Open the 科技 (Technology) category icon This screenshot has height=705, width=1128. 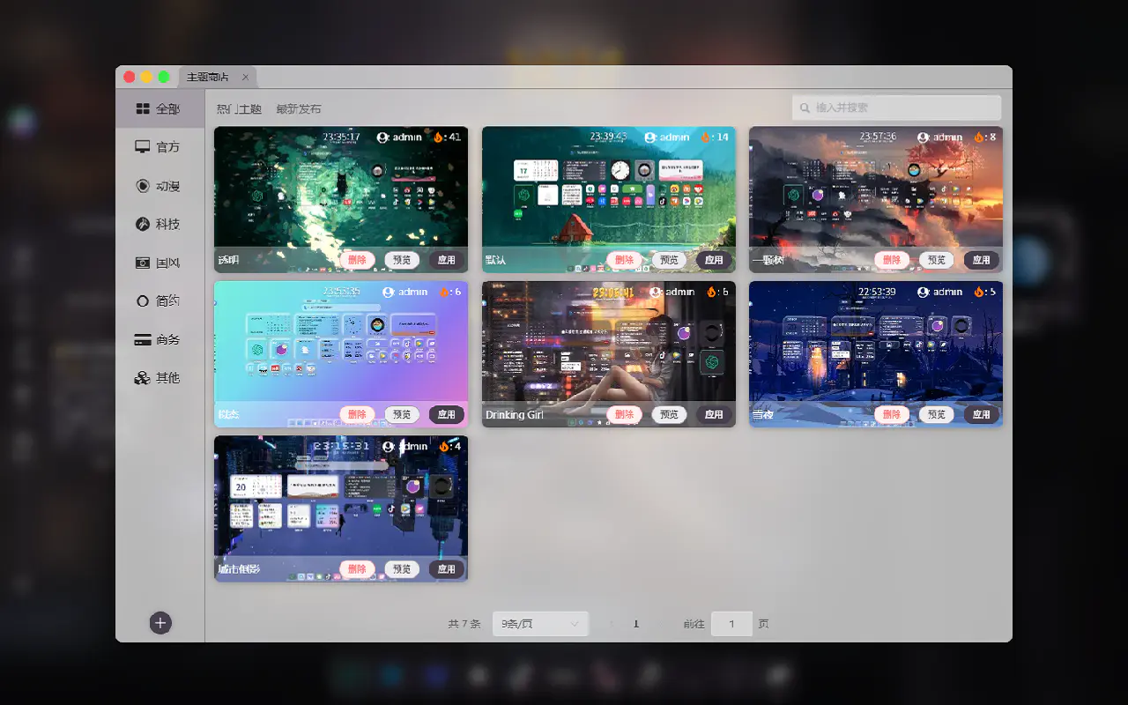point(142,225)
